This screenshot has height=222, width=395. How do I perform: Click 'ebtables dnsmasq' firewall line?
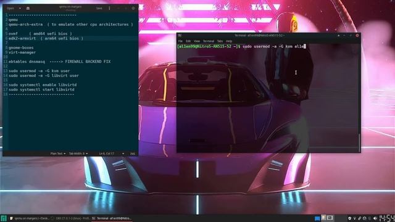coord(59,62)
